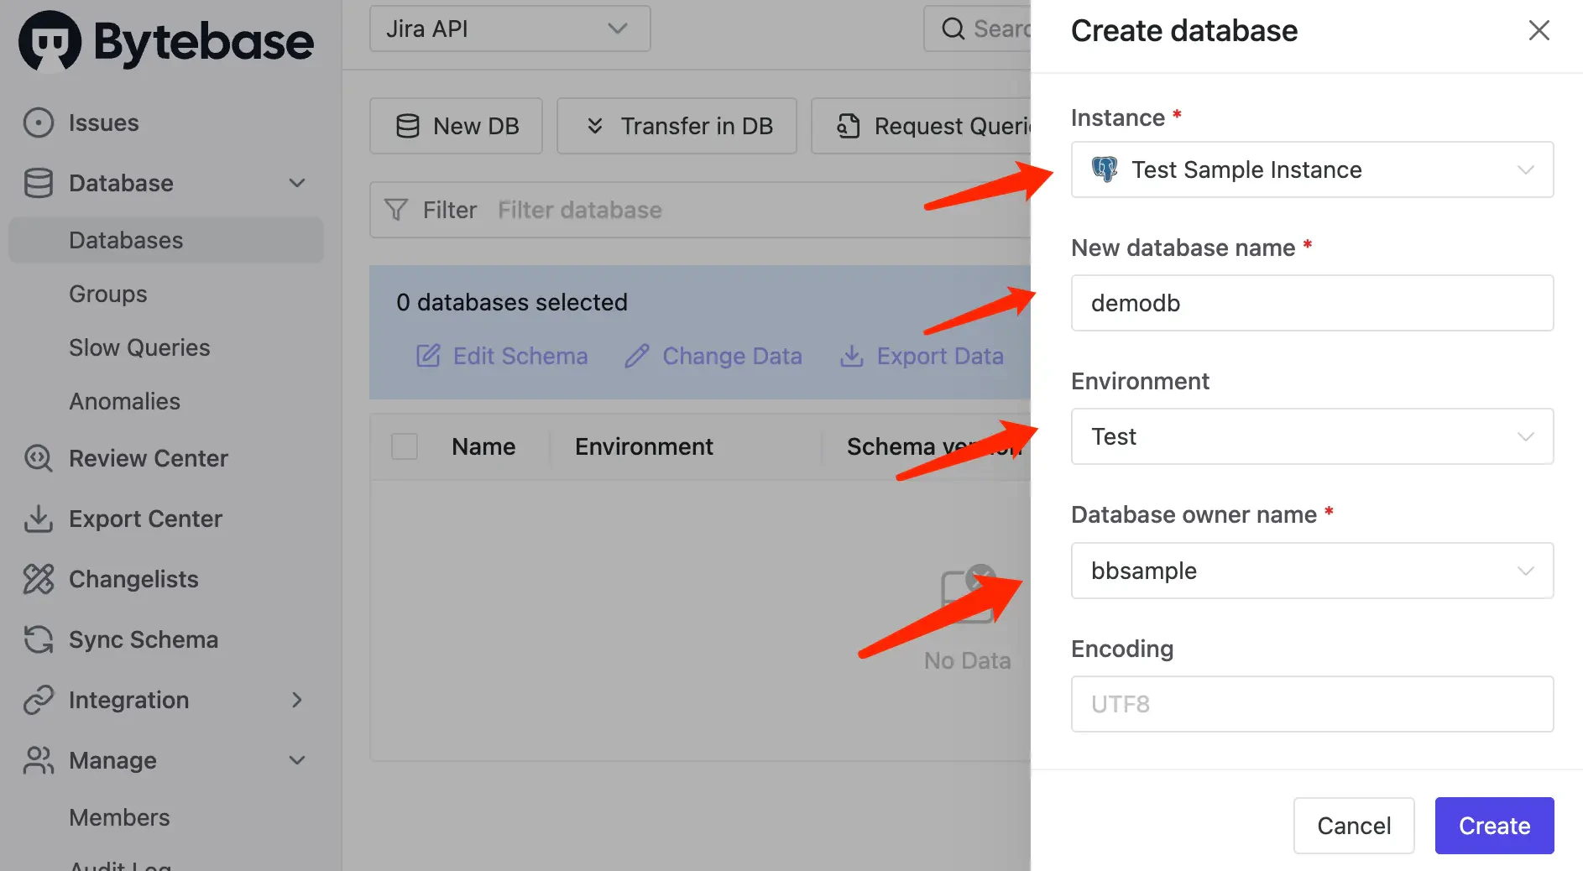Click the Review Center magnifier icon
This screenshot has height=871, width=1583.
[x=39, y=458]
